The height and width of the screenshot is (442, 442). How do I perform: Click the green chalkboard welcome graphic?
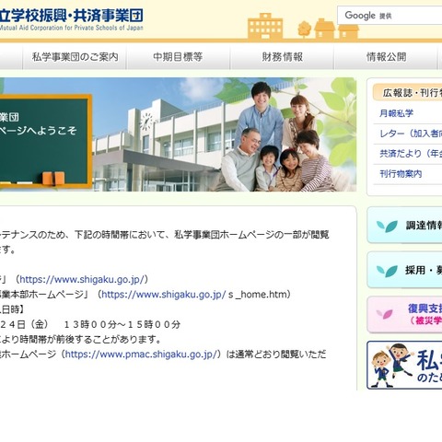pyautogui.click(x=45, y=141)
